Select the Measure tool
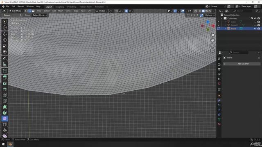Image resolution: width=262 pixels, height=147 pixels. click(5, 65)
